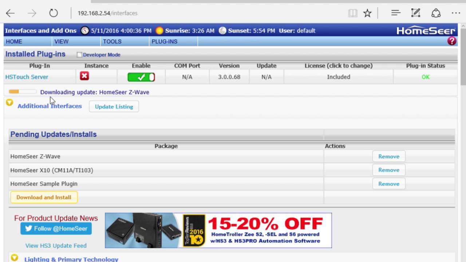Image resolution: width=466 pixels, height=262 pixels.
Task: Expand Lighting & Primary Technology section
Action: click(x=14, y=258)
